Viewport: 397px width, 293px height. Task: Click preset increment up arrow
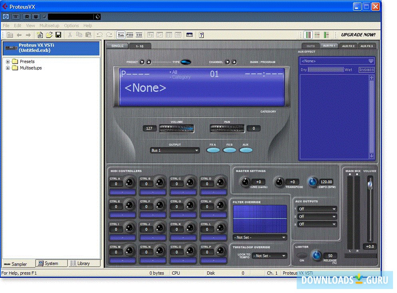149,62
